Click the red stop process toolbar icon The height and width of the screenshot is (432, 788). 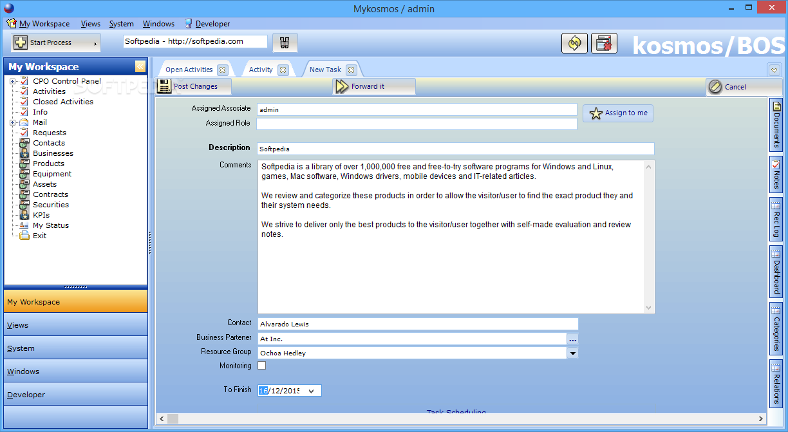click(x=604, y=43)
